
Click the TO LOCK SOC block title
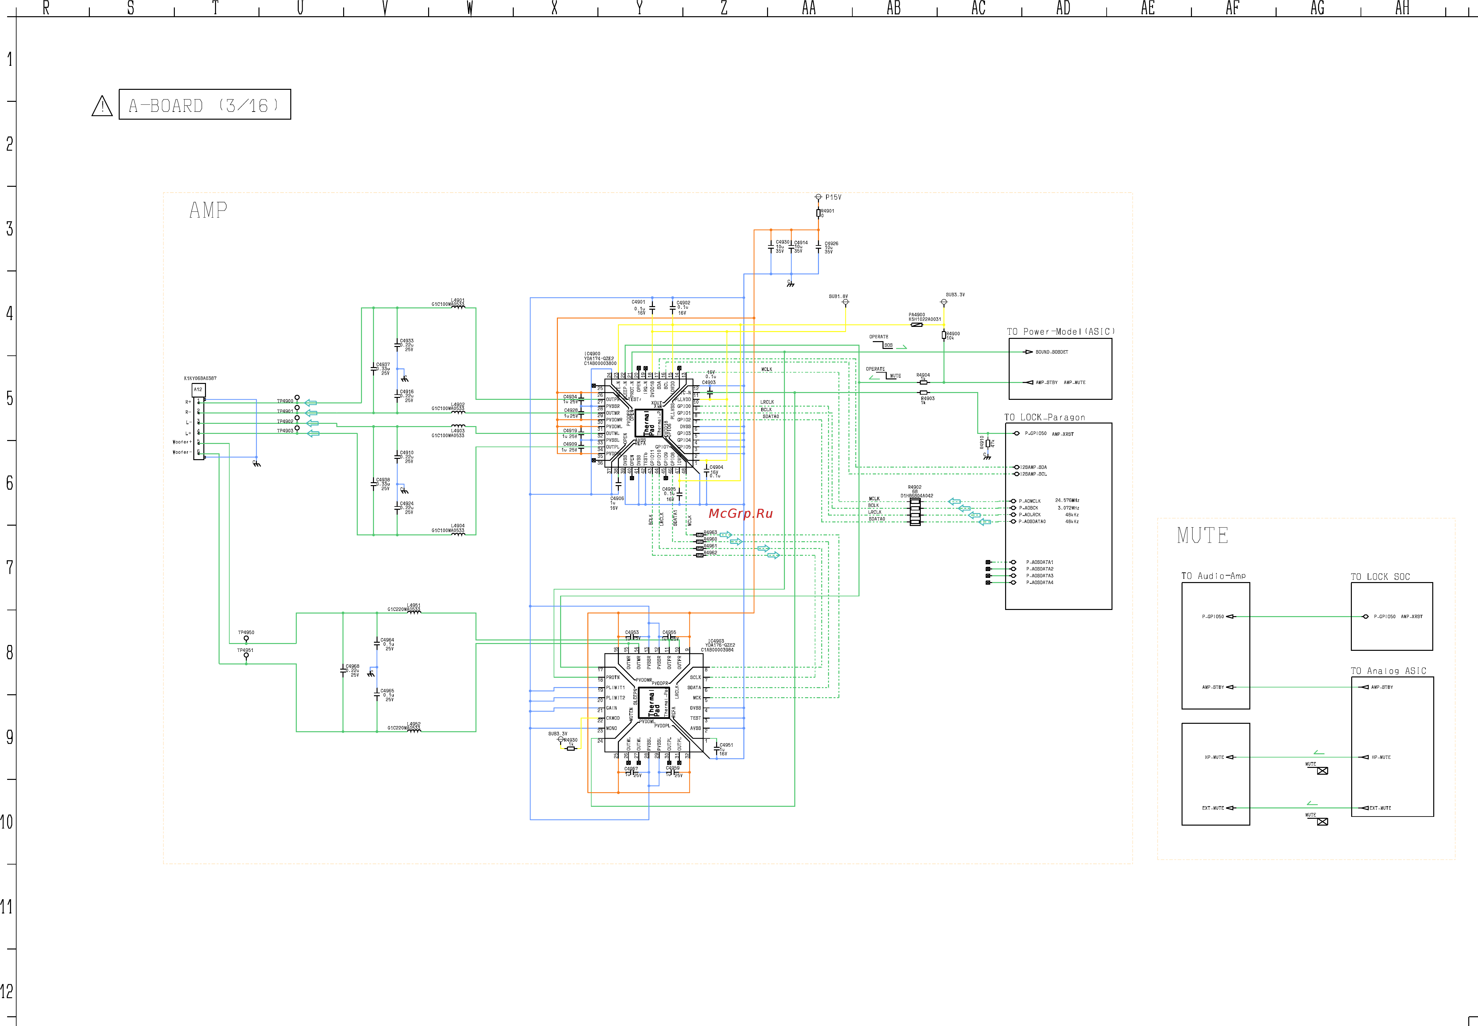(1380, 577)
